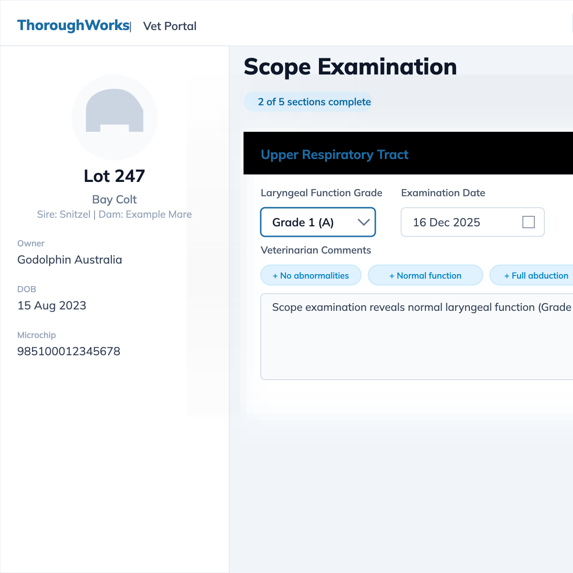Expand the Grade 1 (A) selector chevron
Viewport: 573px width, 573px height.
[x=364, y=222]
